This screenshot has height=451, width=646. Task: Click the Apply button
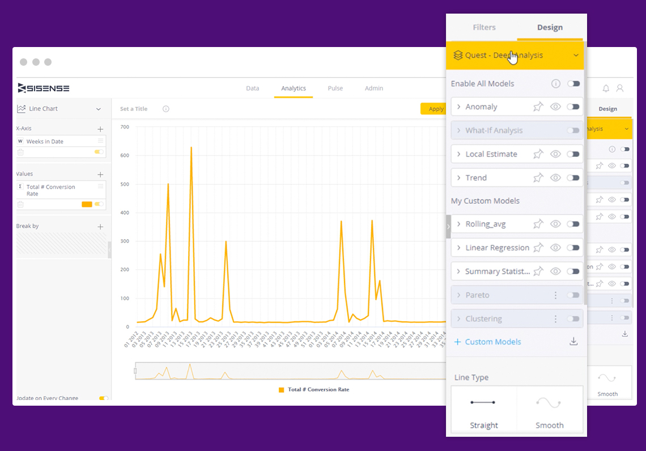(x=435, y=109)
